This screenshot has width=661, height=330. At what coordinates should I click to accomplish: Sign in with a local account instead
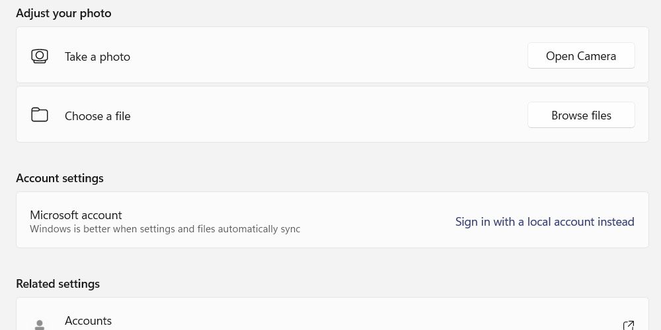545,222
